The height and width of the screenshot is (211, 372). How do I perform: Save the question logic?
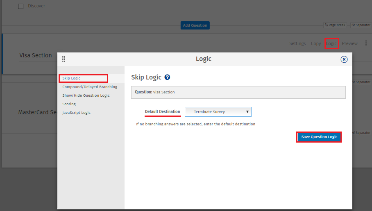point(319,137)
